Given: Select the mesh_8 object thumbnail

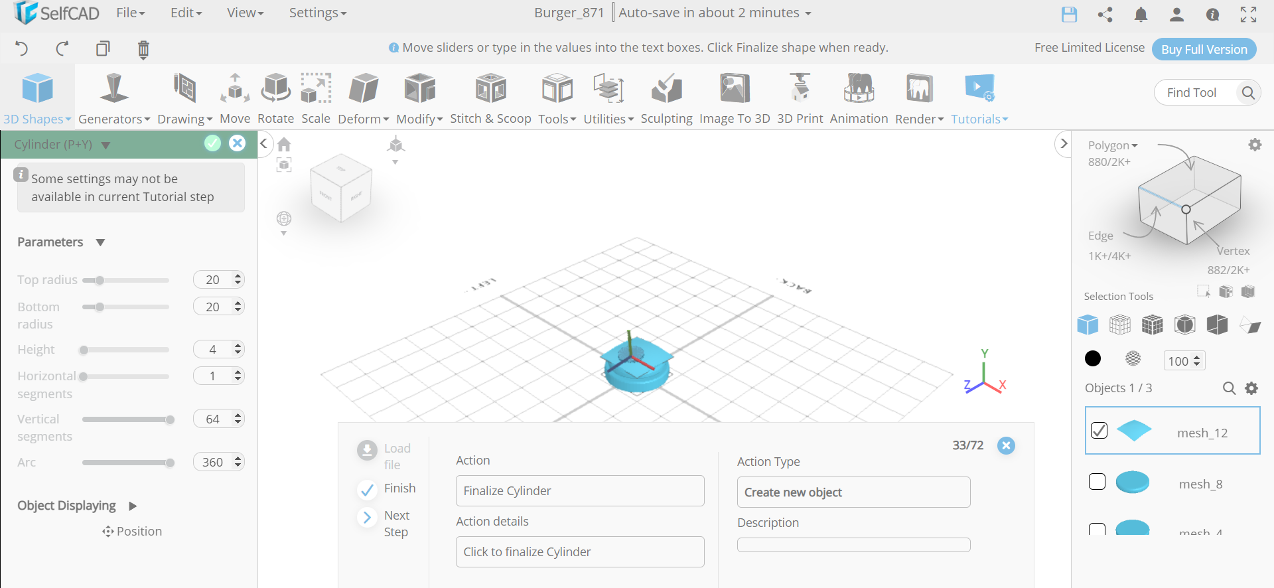Looking at the screenshot, I should pos(1133,482).
